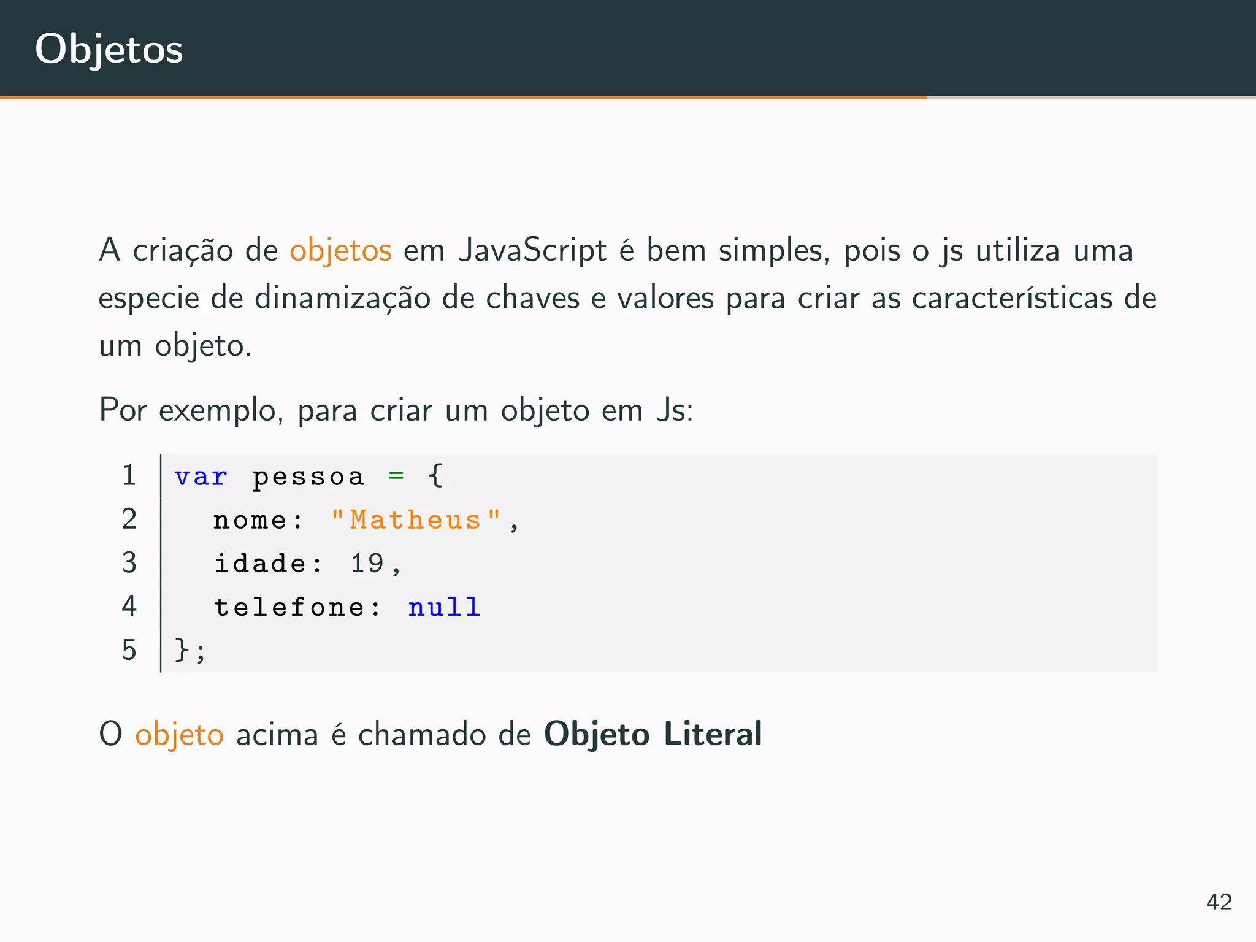1256x942 pixels.
Task: Click the orange word 'objetos' in the paragraph
Action: 340,251
